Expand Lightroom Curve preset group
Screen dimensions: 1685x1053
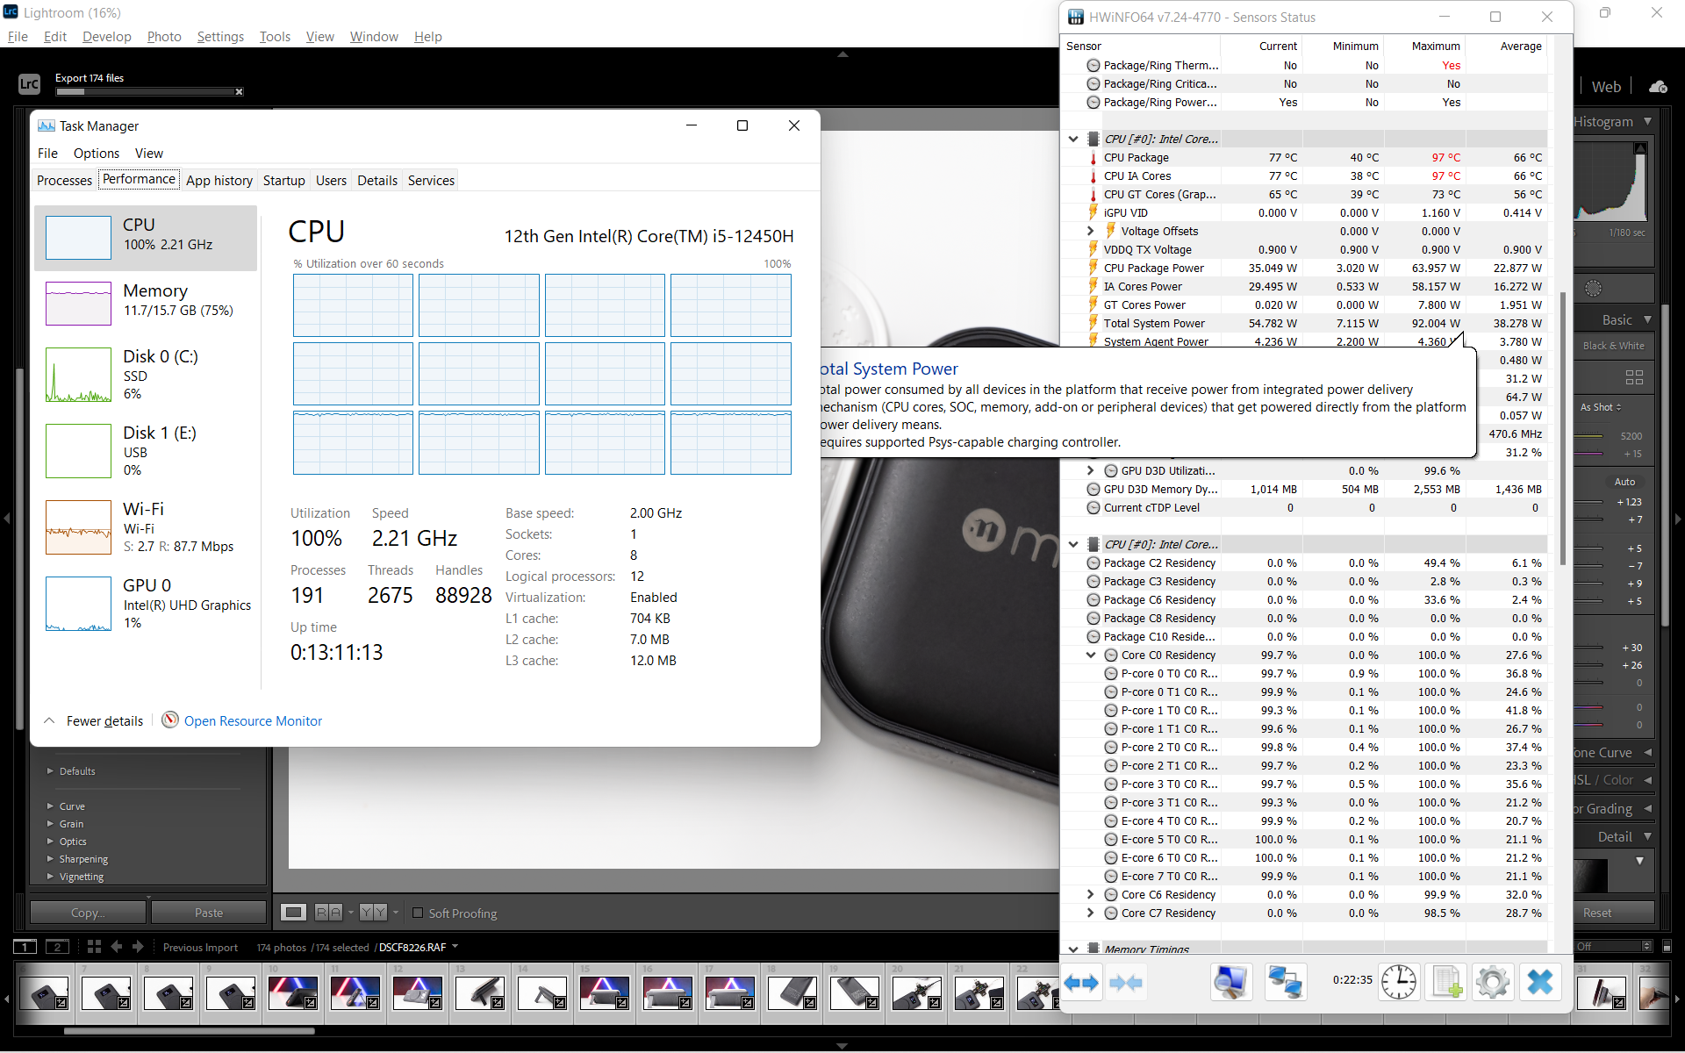coord(50,806)
